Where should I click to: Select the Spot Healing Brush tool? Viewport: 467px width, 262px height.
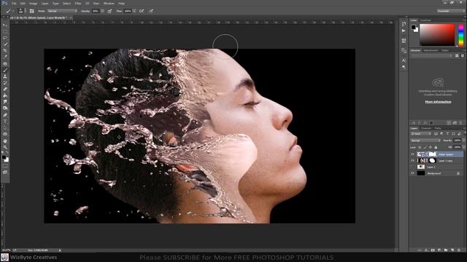point(5,63)
